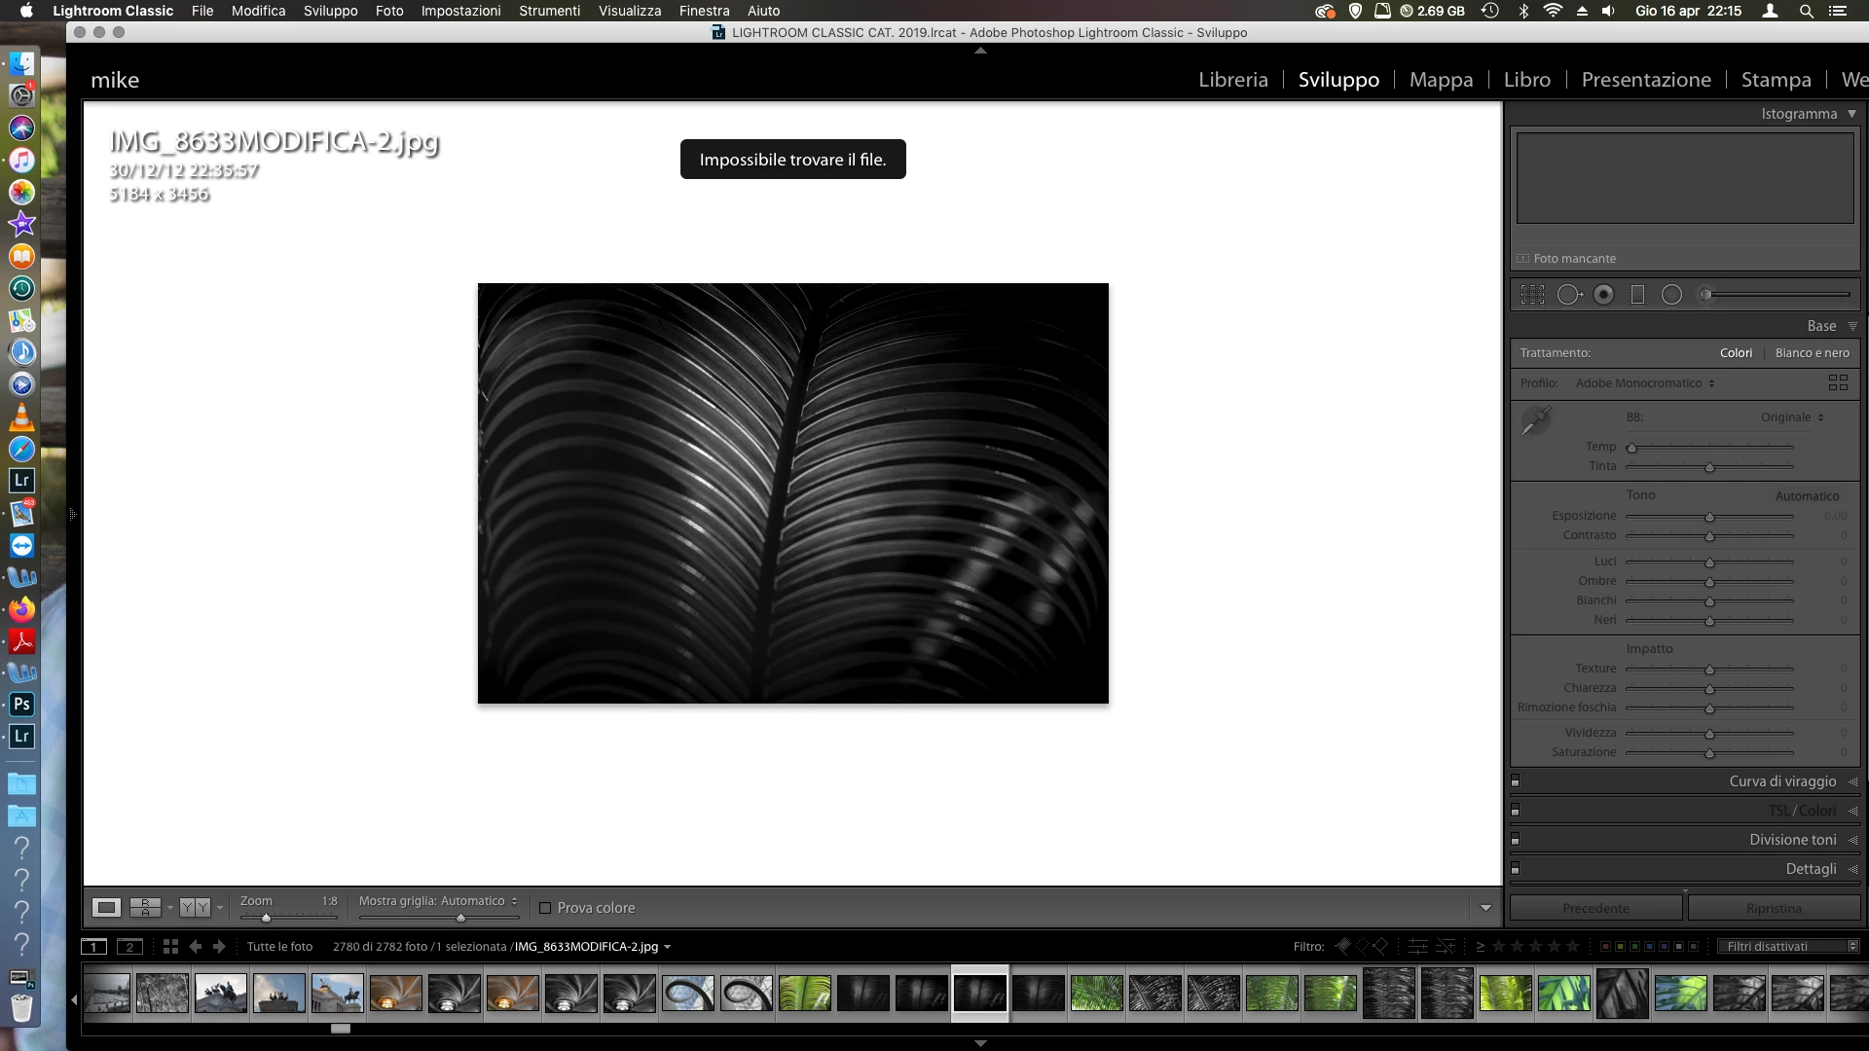
Task: Select the Crop Overlay tool
Action: coord(1532,295)
